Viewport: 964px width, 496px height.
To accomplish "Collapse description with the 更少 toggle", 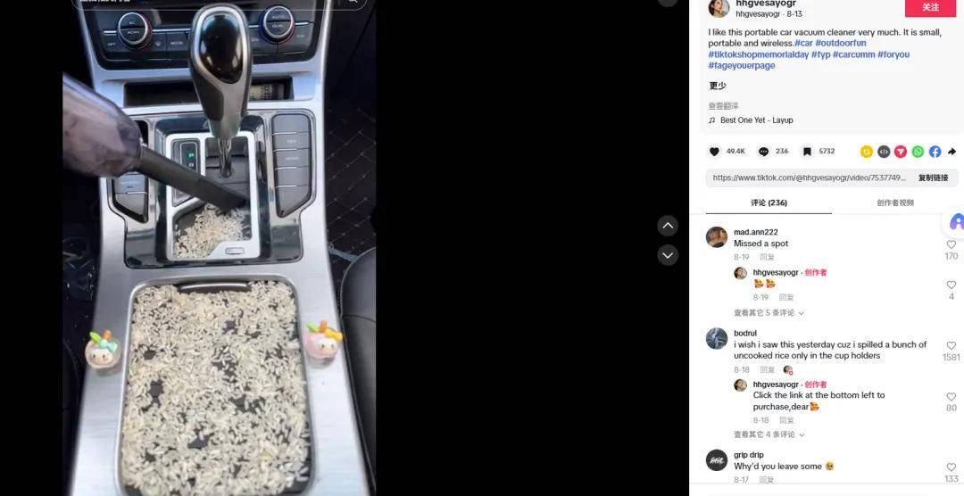I will 718,86.
